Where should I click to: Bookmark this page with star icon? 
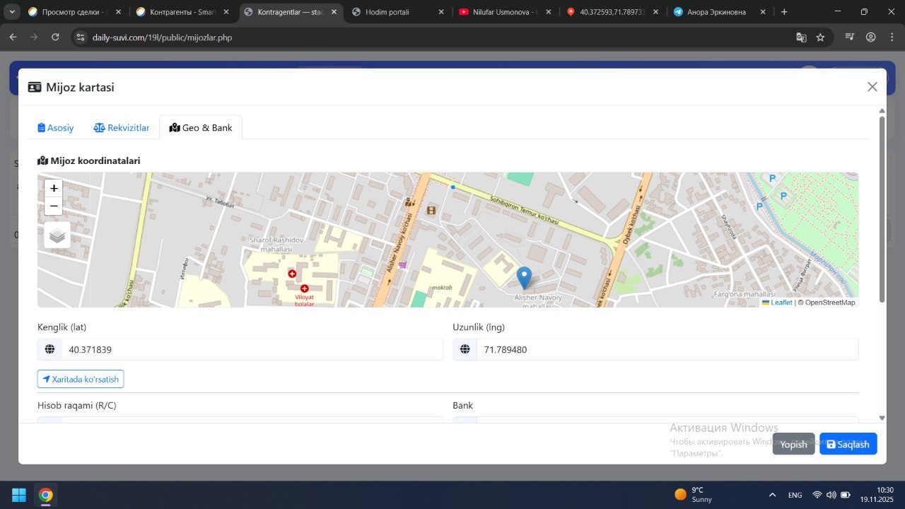(x=820, y=37)
